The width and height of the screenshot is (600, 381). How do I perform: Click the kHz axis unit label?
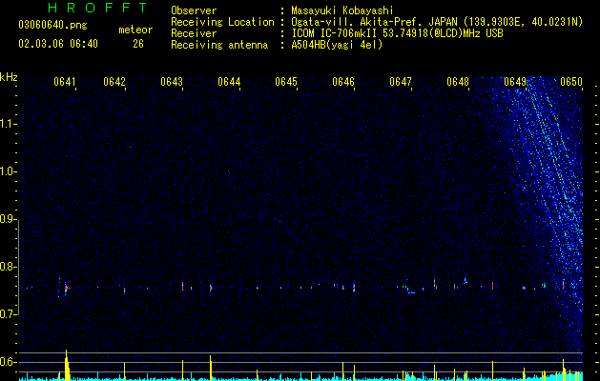click(x=9, y=77)
